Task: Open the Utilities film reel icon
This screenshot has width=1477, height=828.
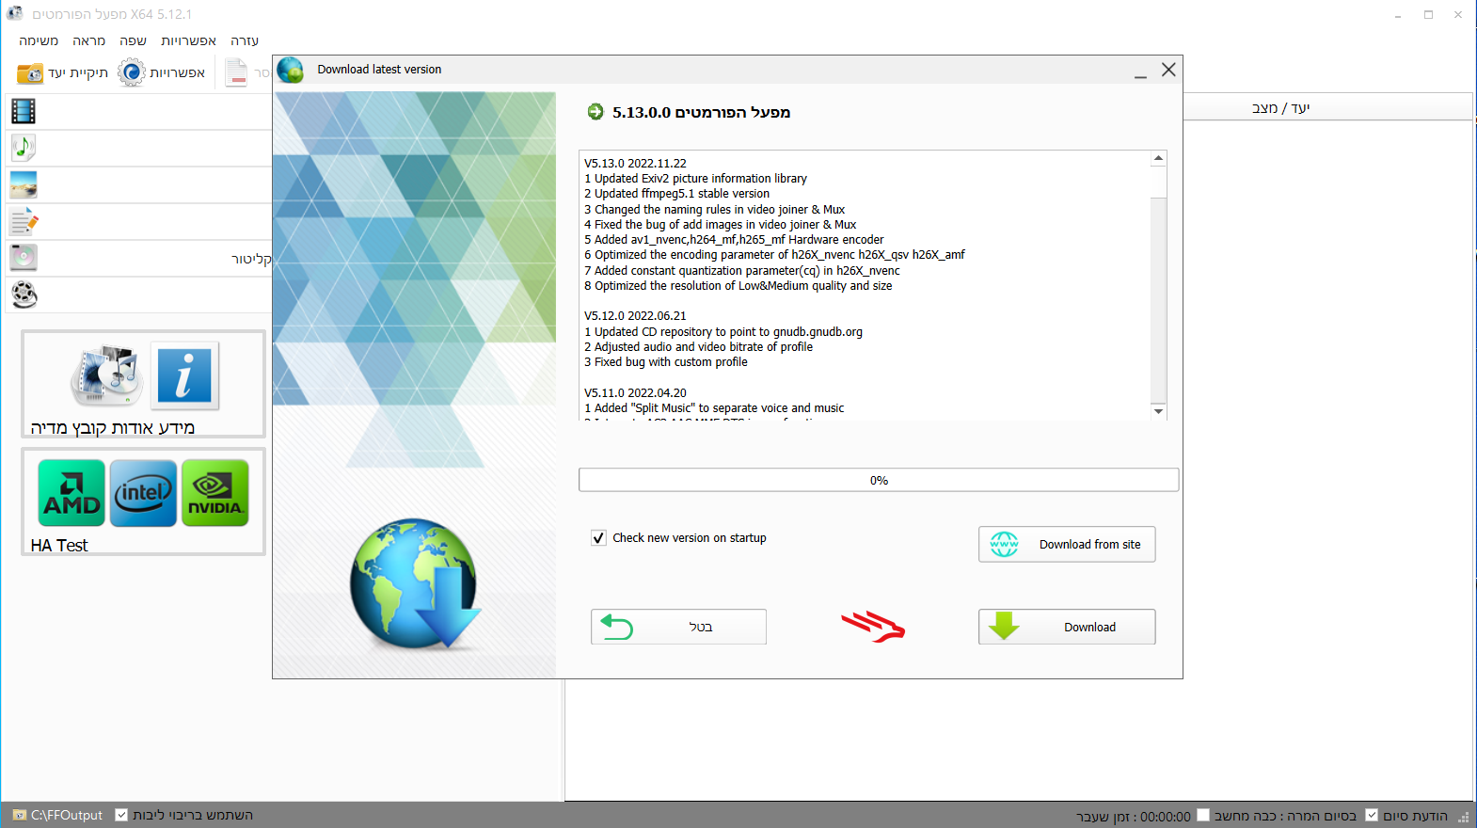Action: [x=24, y=295]
